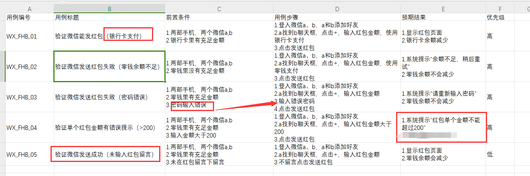This screenshot has height=176, width=530.
Task: Select column C header
Action: click(219, 9)
